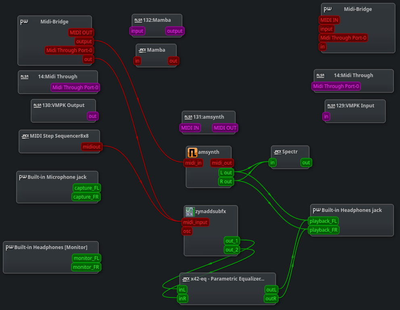Click PipeWire icon on Built-in Microphone jack
This screenshot has height=310, width=400.
tap(23, 177)
